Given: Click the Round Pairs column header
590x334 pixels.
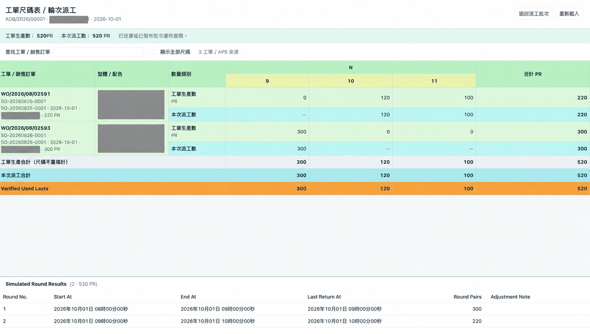Looking at the screenshot, I should coord(467,297).
